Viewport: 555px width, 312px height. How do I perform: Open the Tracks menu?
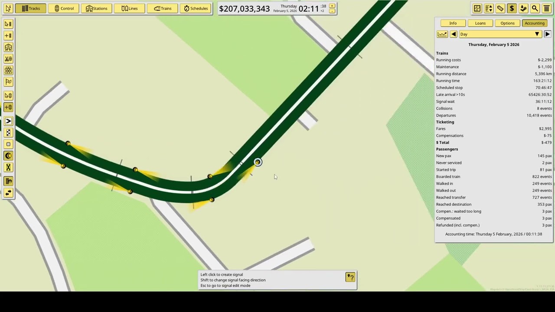click(31, 8)
